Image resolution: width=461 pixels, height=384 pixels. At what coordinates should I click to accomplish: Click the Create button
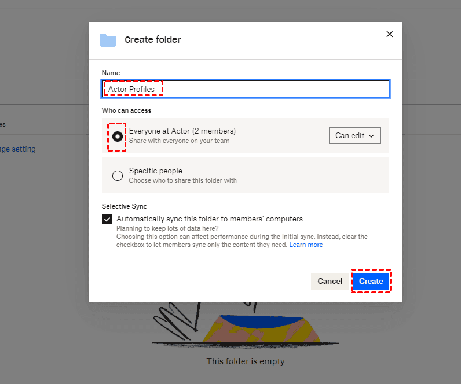tap(371, 281)
